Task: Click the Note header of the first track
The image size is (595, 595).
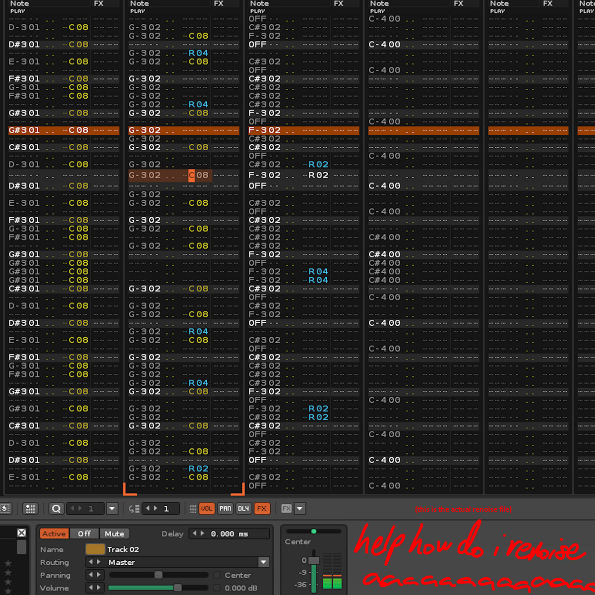Action: [x=20, y=3]
